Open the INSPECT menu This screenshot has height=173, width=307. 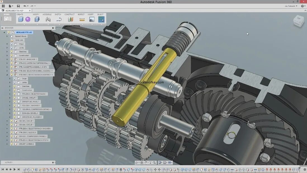(x=81, y=15)
